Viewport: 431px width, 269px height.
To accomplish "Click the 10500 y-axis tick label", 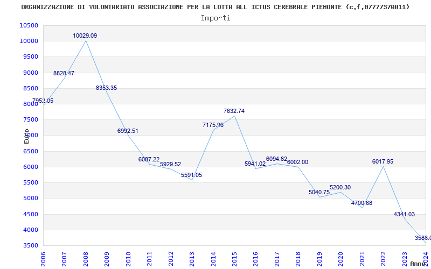I will tap(29, 25).
